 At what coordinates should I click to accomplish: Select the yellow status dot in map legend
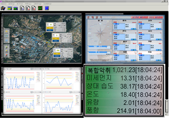tap(6, 51)
